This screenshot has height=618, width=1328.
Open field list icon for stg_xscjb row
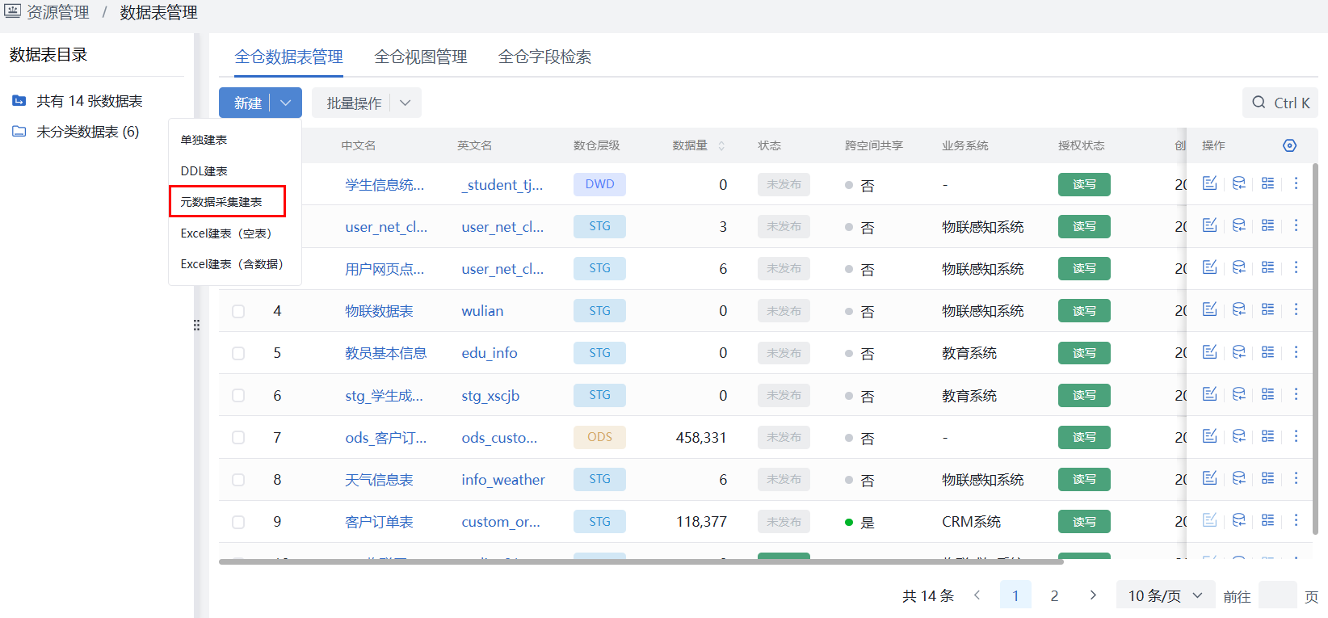tap(1267, 394)
